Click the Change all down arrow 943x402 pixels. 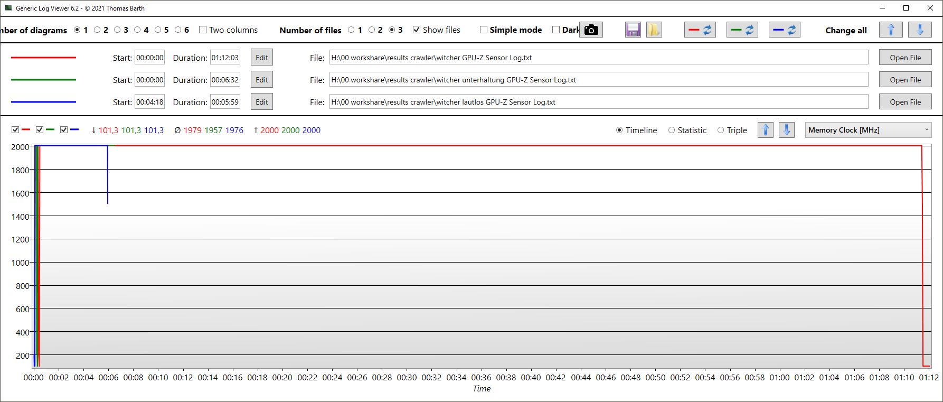tap(920, 30)
